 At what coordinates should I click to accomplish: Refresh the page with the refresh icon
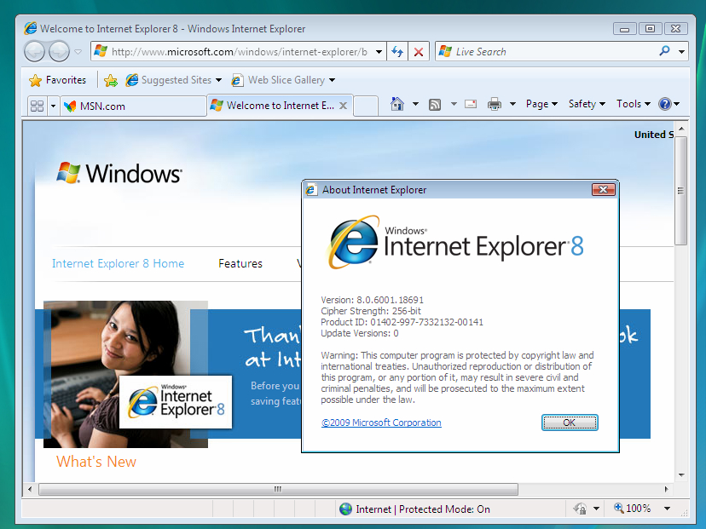396,51
